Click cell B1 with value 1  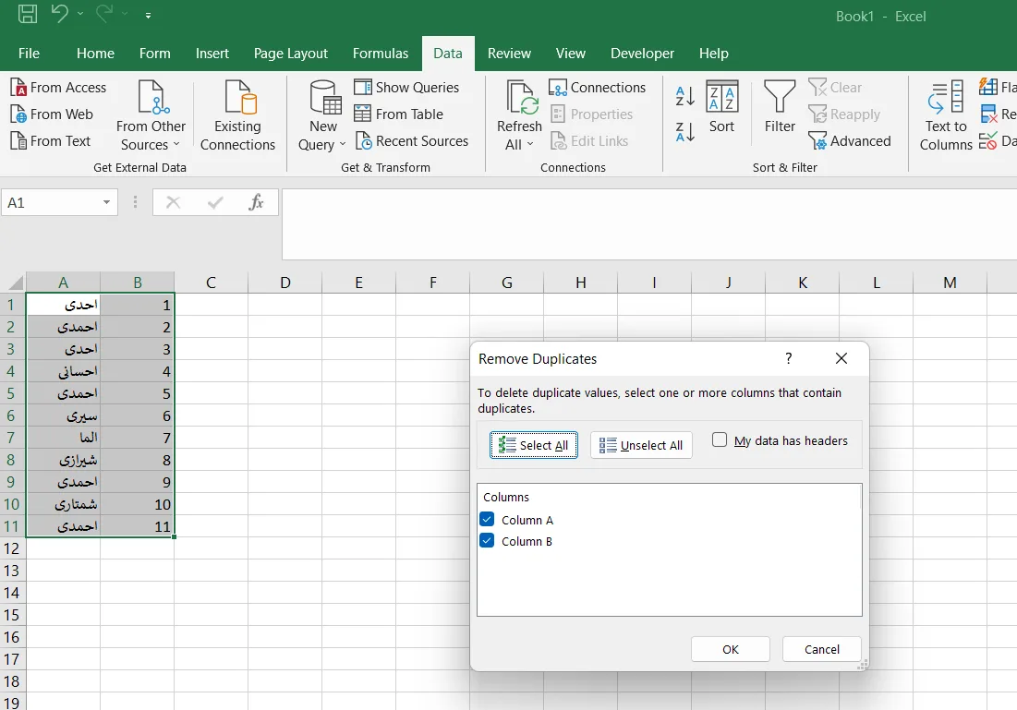137,305
